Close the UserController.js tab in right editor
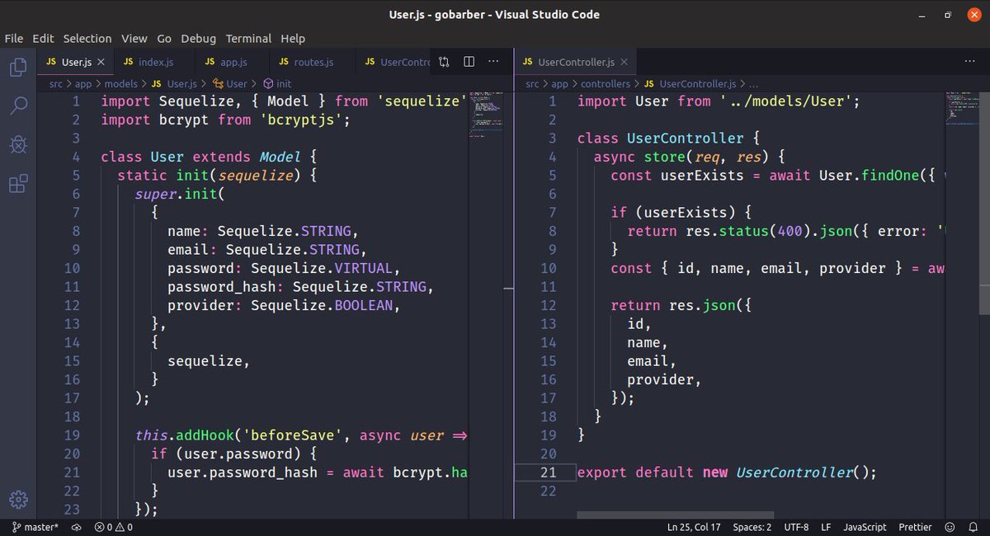Screen dimensions: 990x536 [x=625, y=62]
